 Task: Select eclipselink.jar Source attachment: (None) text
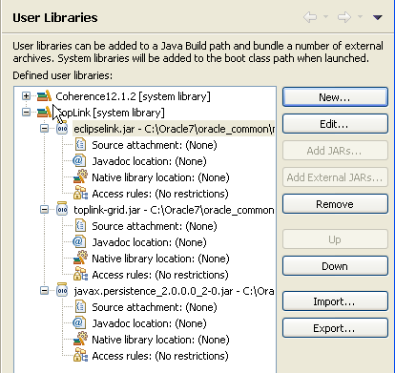[x=155, y=145]
